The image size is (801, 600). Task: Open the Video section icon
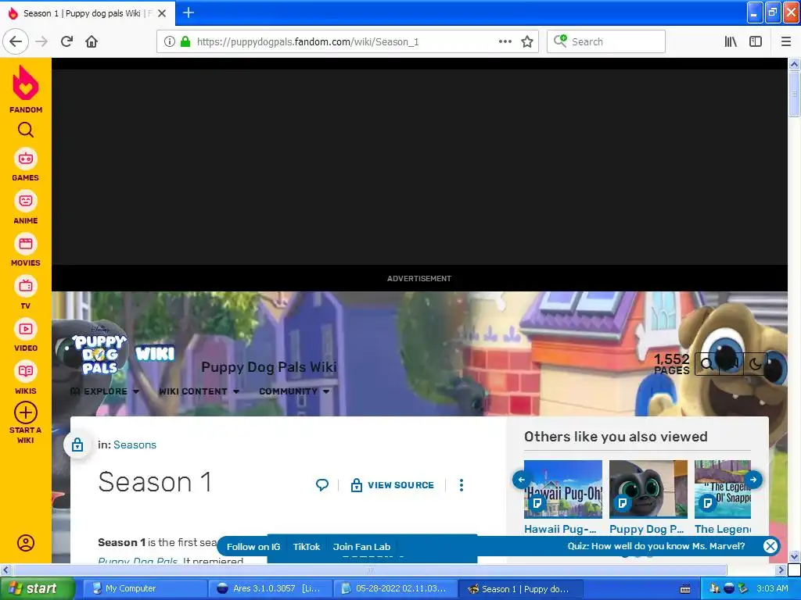point(26,329)
